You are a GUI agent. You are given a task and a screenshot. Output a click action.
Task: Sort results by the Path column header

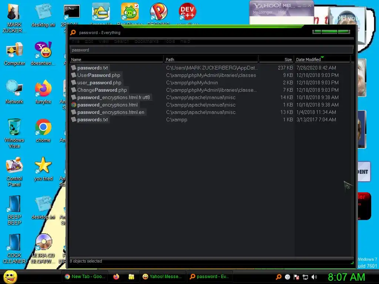211,60
